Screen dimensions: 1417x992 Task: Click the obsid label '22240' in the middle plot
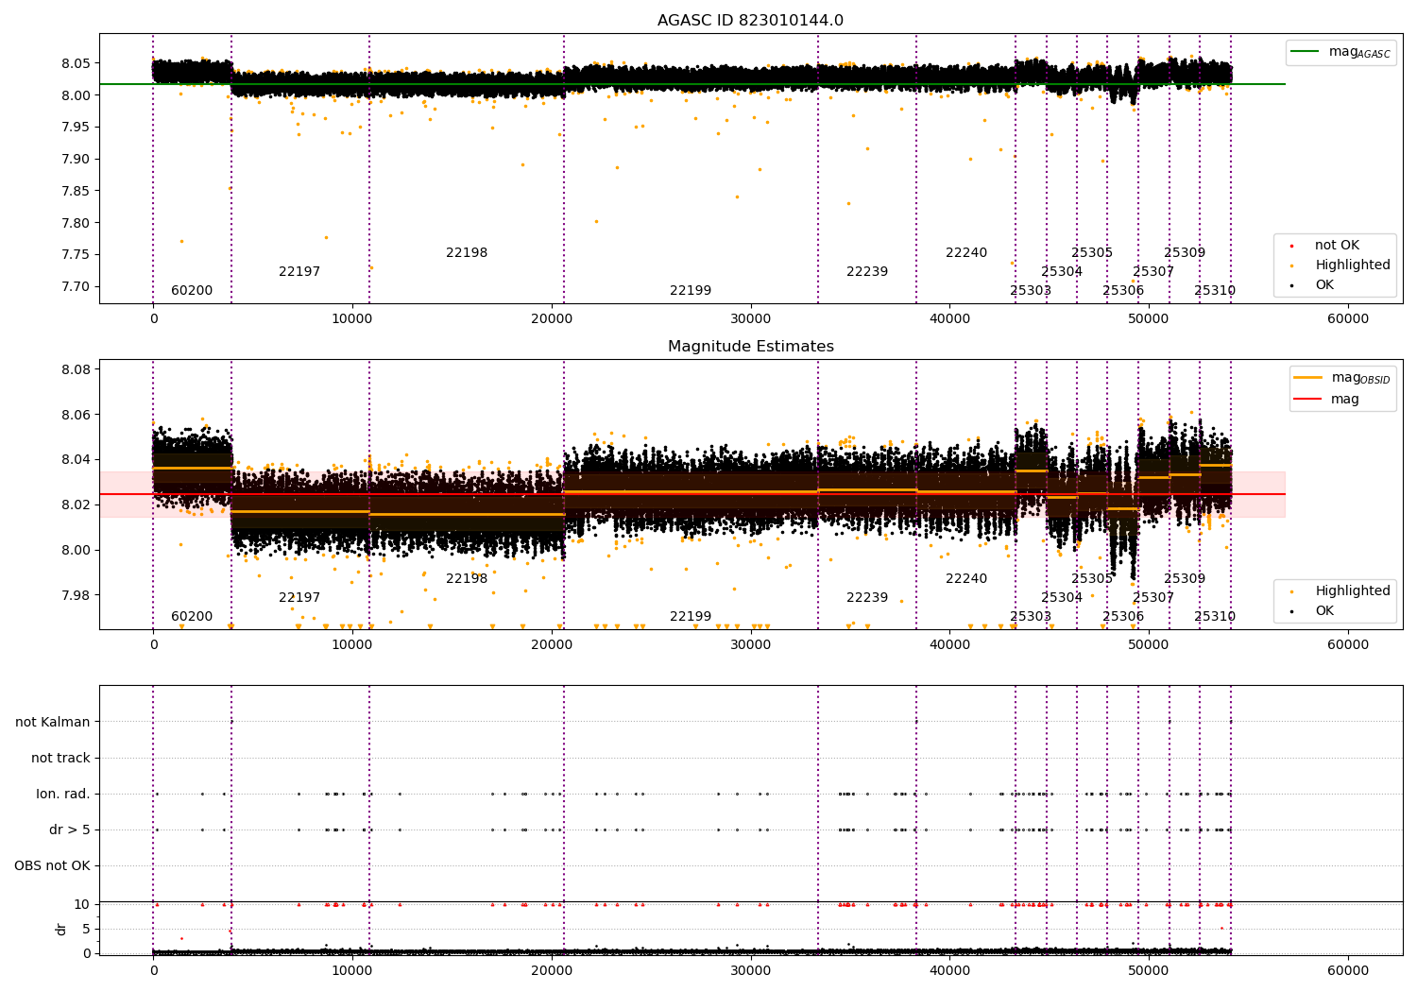966,579
